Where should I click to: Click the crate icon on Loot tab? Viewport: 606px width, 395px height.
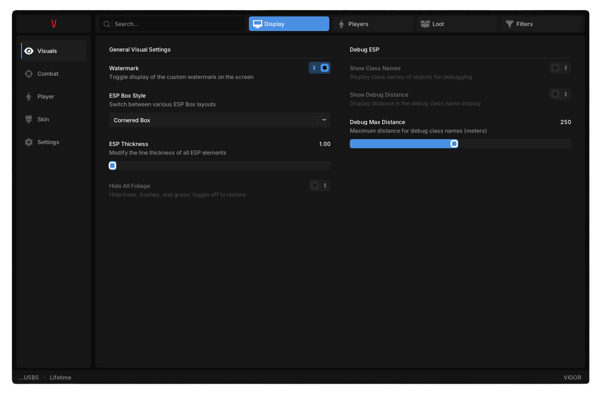[x=425, y=24]
